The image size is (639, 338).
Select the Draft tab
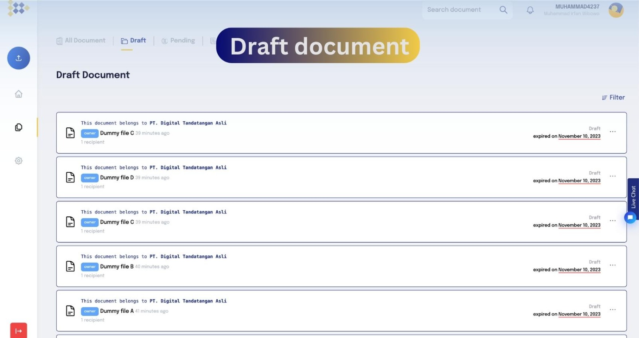pyautogui.click(x=133, y=41)
